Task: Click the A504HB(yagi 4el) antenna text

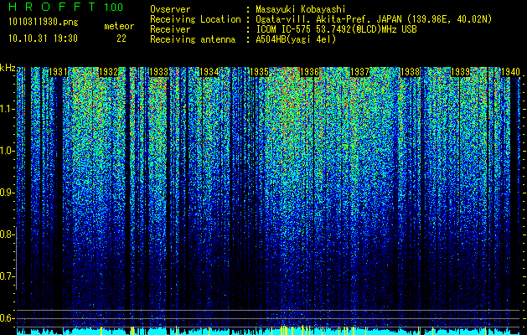Action: [x=296, y=39]
